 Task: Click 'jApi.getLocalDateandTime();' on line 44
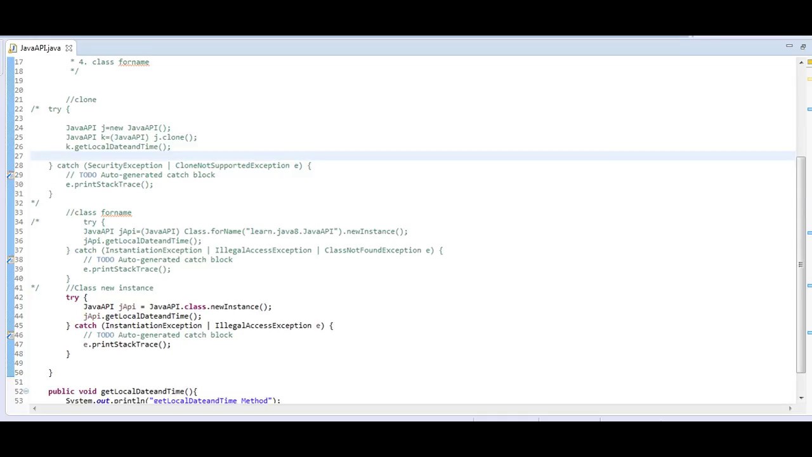tap(142, 316)
